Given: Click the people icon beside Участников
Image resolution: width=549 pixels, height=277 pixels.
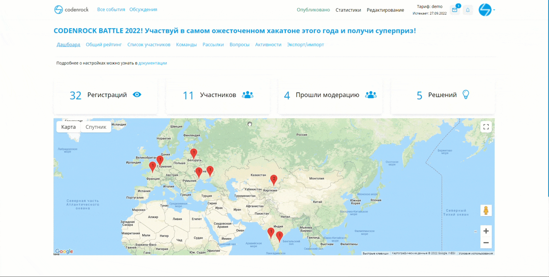Looking at the screenshot, I should tap(248, 95).
